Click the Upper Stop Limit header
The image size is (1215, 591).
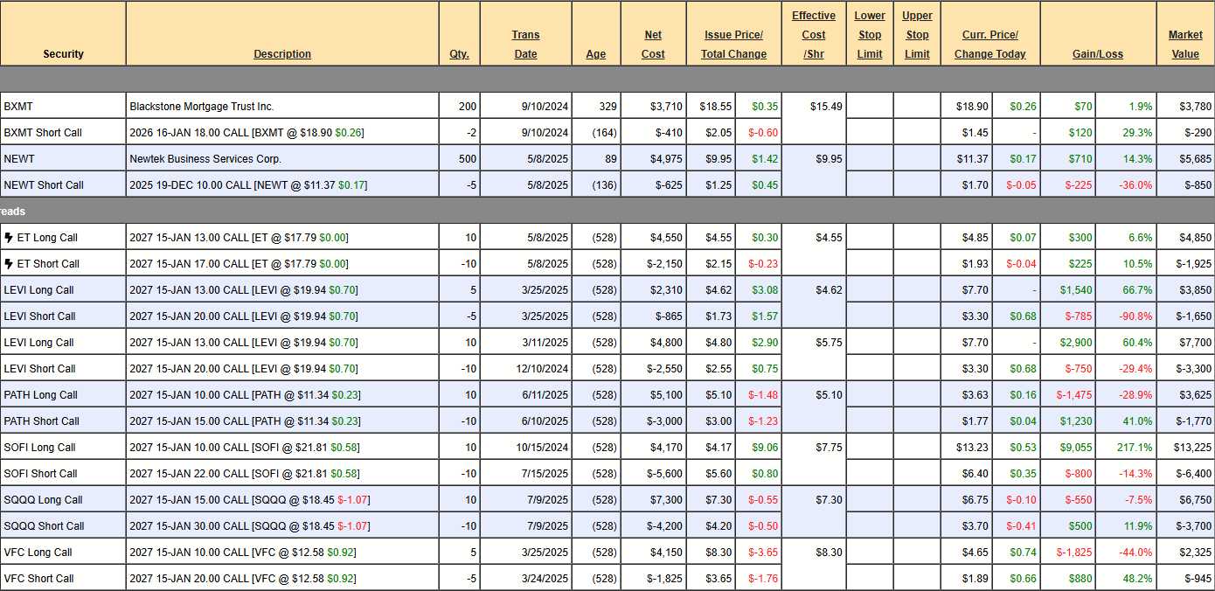tap(917, 35)
